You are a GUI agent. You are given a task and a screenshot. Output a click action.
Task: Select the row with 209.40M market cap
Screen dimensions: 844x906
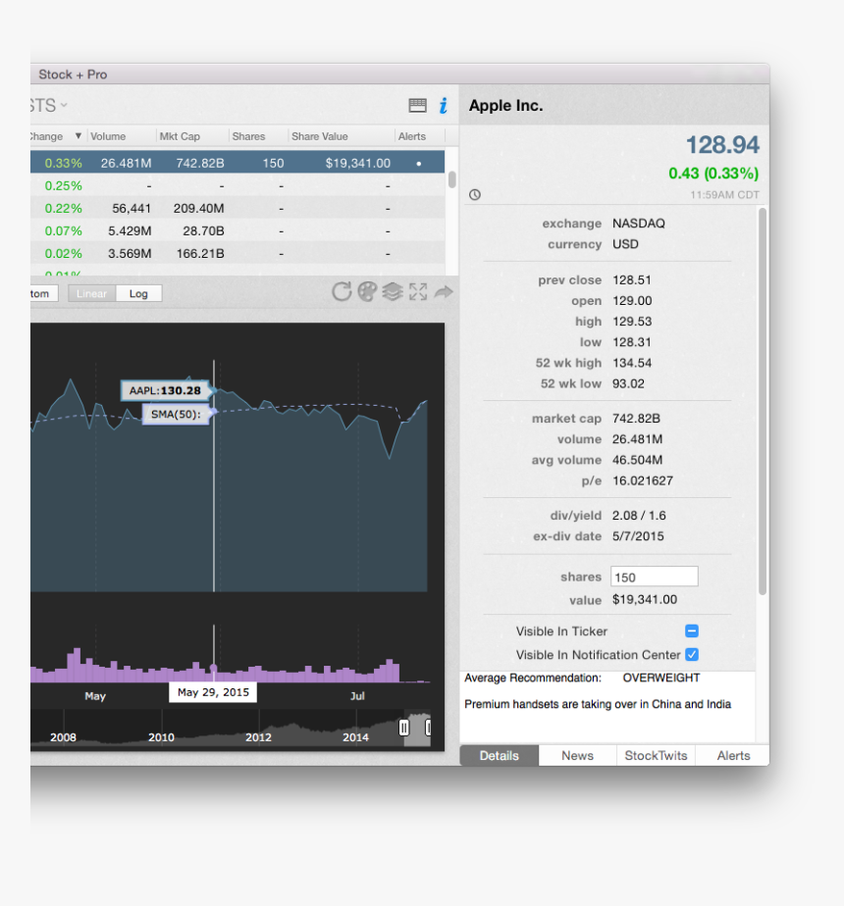(237, 209)
